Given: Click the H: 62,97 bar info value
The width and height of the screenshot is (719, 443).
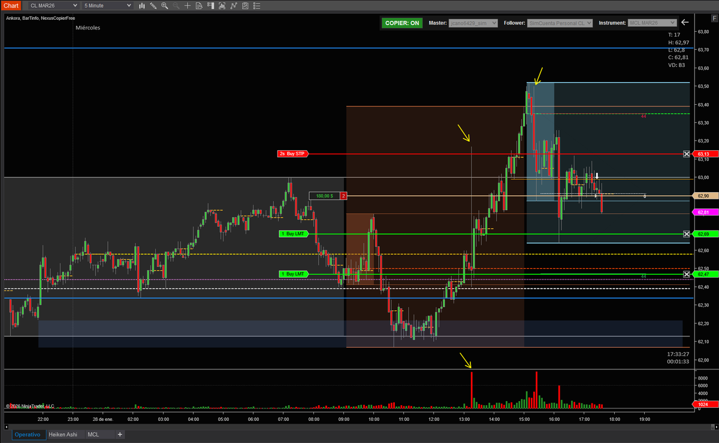Looking at the screenshot, I should pos(679,43).
